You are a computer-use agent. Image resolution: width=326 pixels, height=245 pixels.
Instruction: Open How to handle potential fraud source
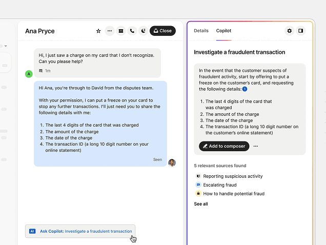click(234, 194)
